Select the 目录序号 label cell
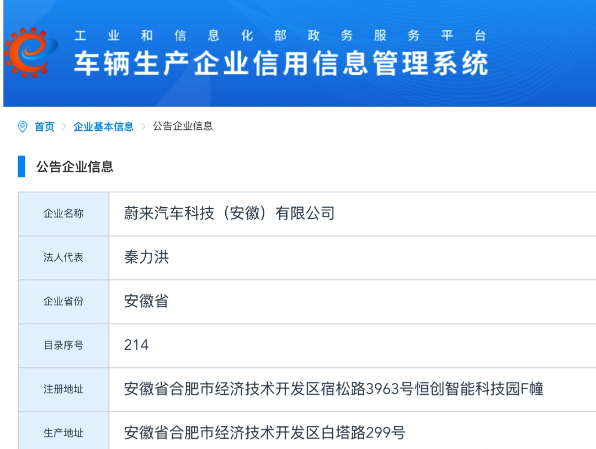The height and width of the screenshot is (449, 596). [63, 346]
